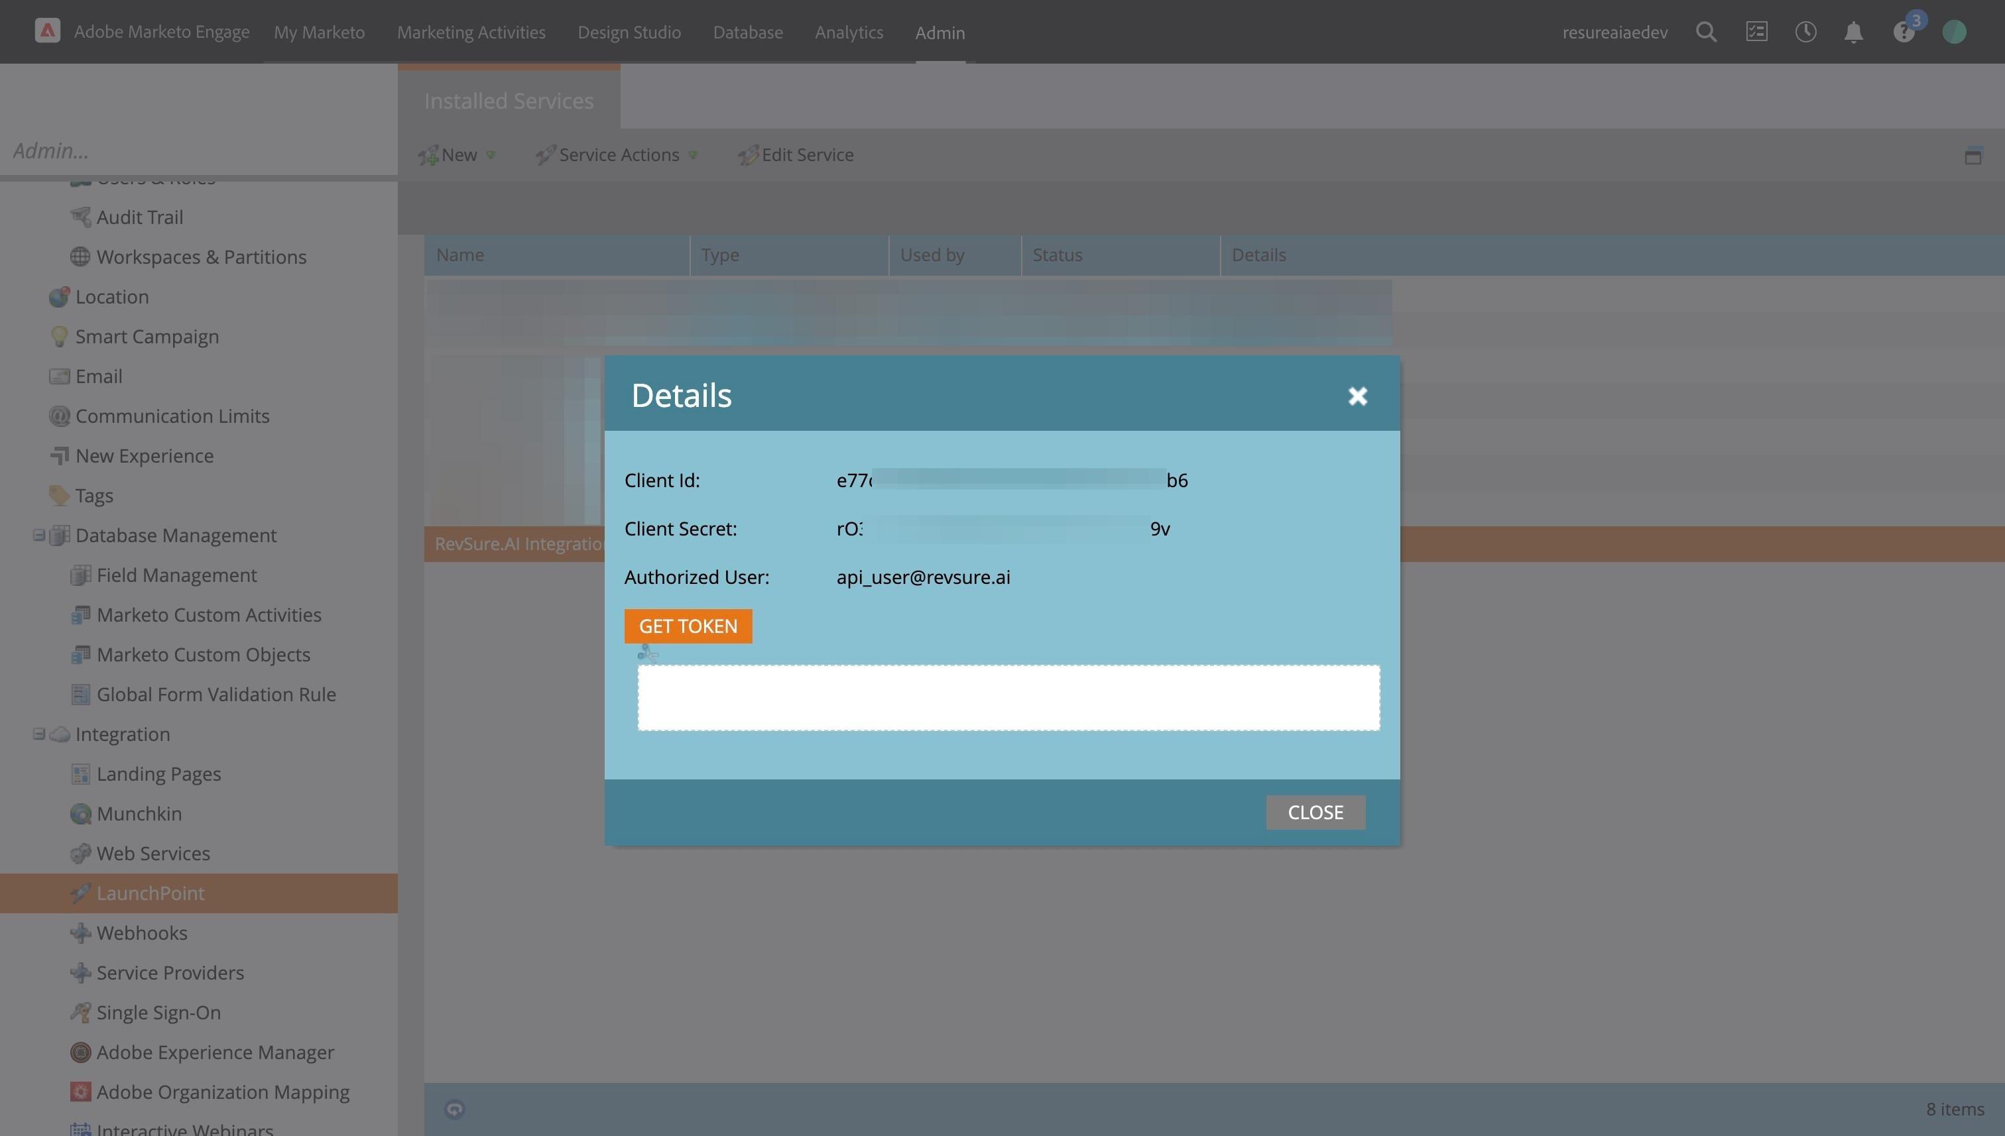
Task: Click the CLOSE button in Details dialog
Action: click(x=1315, y=812)
